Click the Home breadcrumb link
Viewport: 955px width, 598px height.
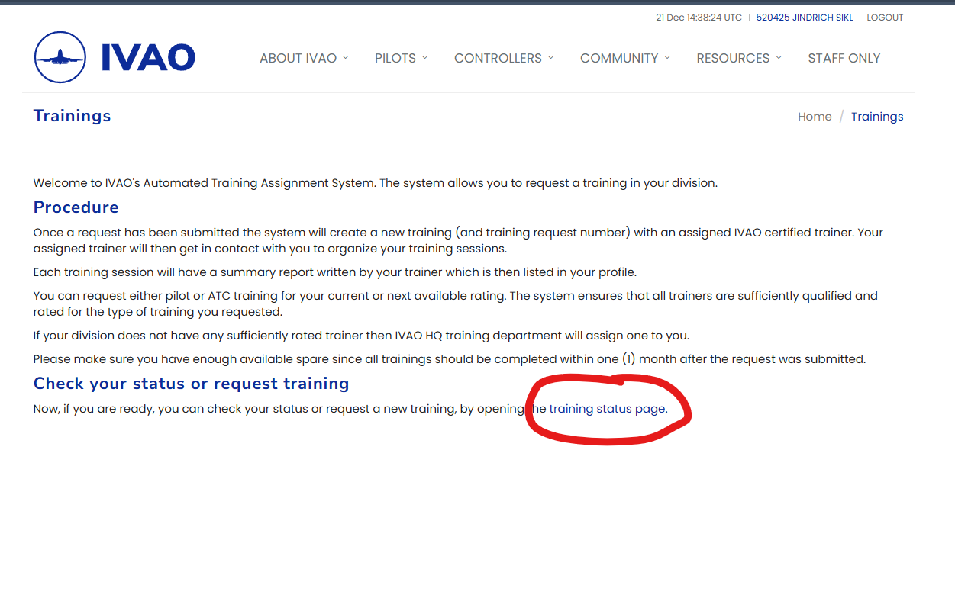815,117
